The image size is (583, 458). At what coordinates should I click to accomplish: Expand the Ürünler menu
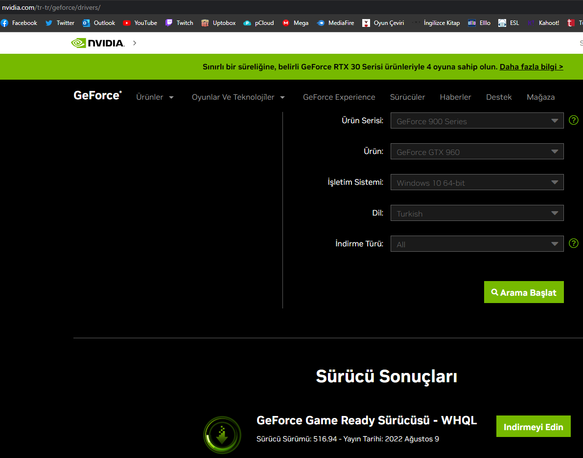(155, 97)
